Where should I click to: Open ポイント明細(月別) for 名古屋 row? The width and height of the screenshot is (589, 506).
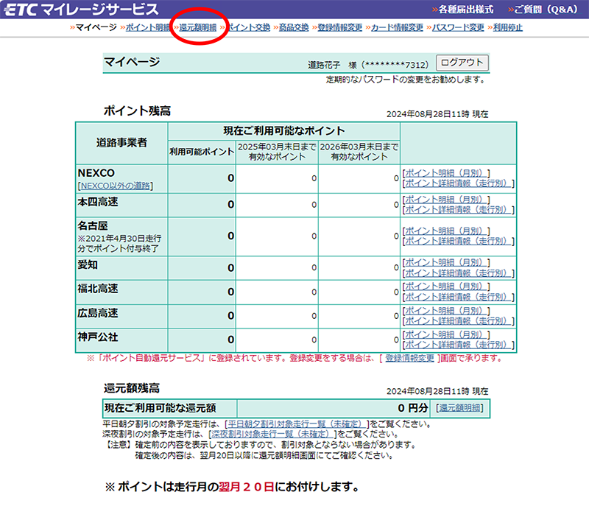click(446, 231)
